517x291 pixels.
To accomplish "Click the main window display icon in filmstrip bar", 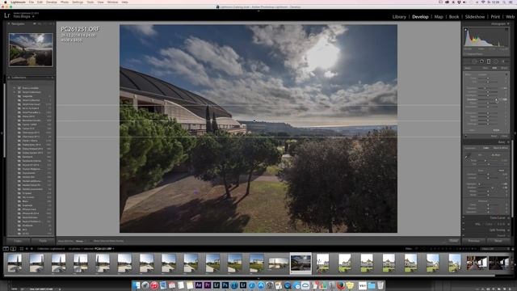I will click(x=6, y=248).
